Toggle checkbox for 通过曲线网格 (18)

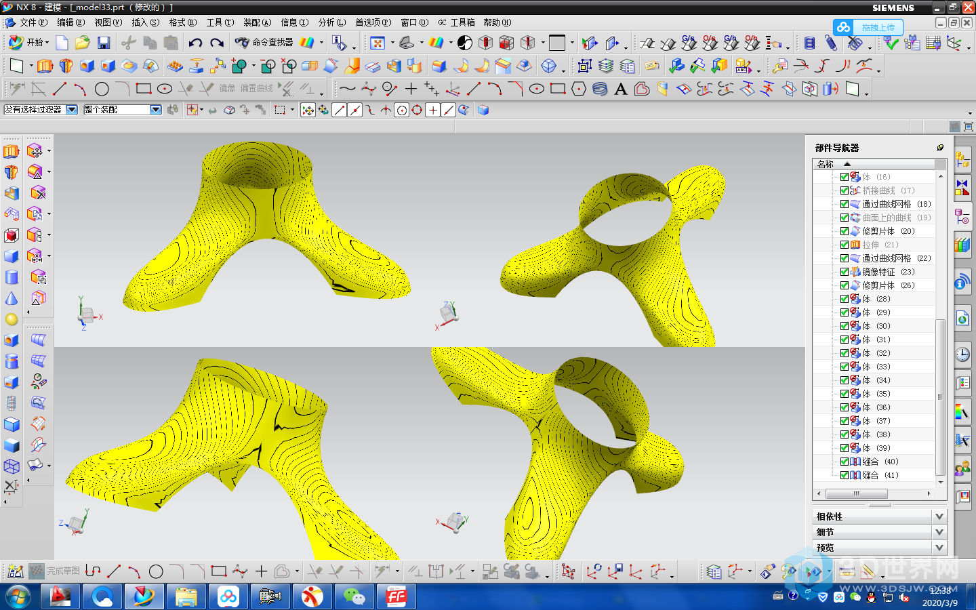(845, 204)
